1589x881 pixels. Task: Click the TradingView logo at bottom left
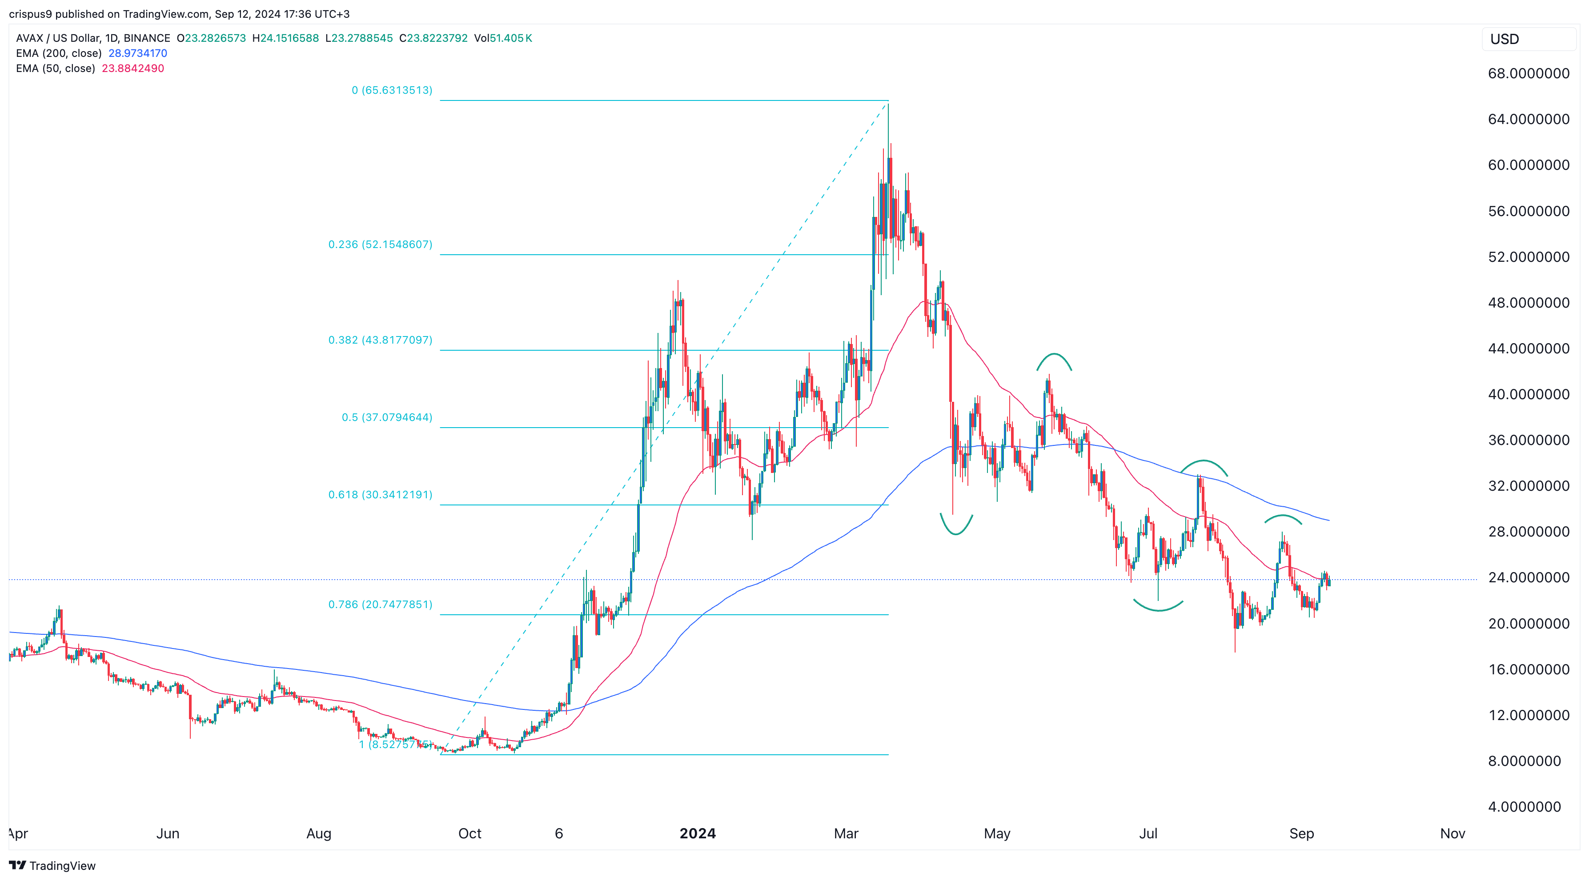coord(52,865)
